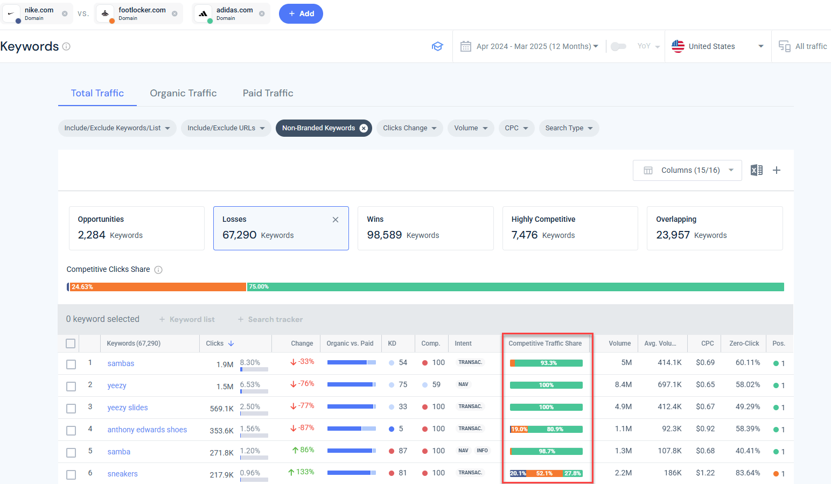This screenshot has height=484, width=831.
Task: Select the Highly Competitive card
Action: click(x=570, y=228)
